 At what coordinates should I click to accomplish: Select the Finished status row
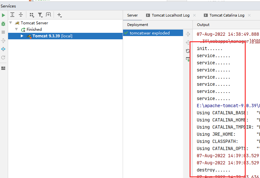65,30
